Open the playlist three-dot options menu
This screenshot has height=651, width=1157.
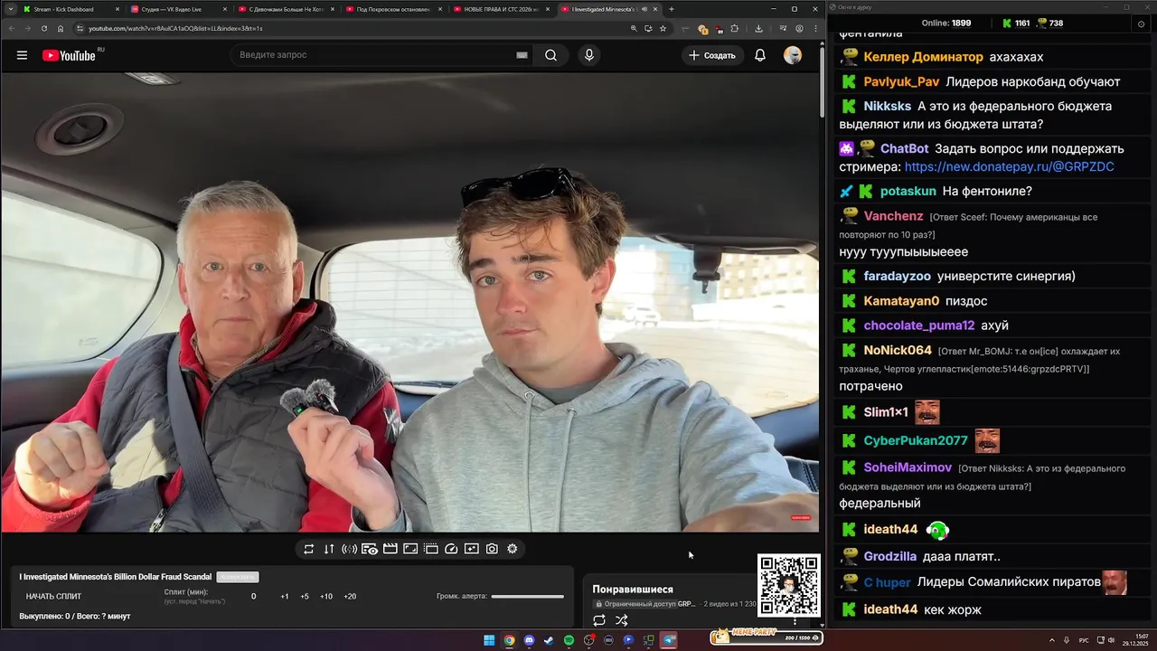pos(795,621)
